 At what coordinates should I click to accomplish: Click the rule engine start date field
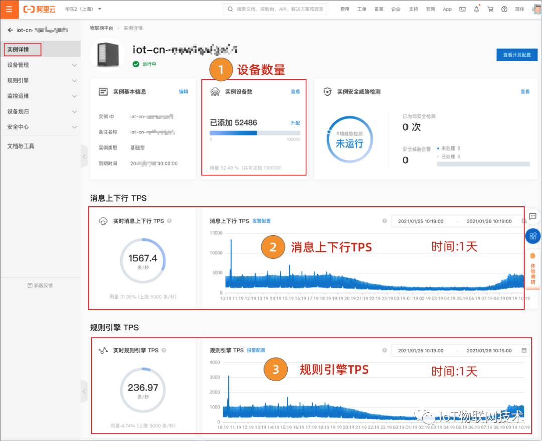pos(421,351)
